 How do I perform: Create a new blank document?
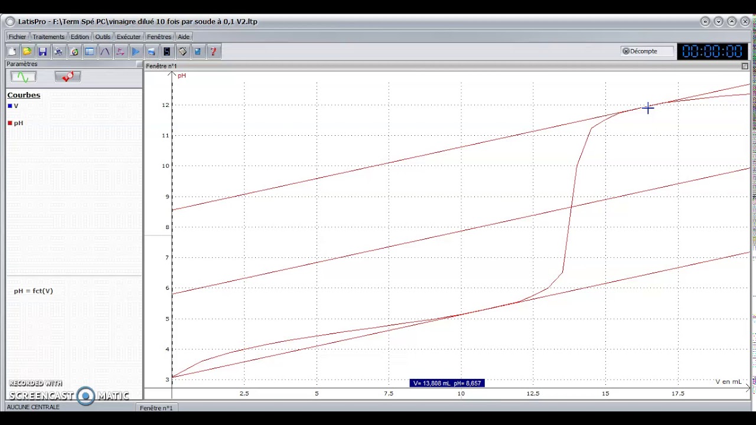[x=12, y=52]
